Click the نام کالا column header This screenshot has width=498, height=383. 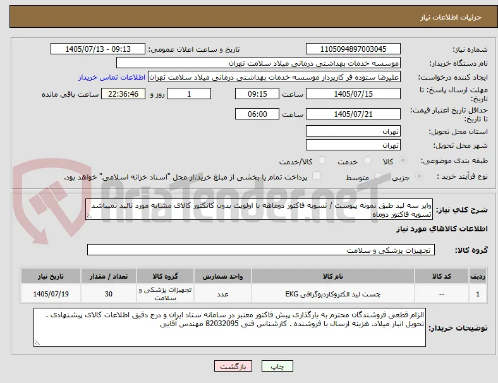[332, 276]
